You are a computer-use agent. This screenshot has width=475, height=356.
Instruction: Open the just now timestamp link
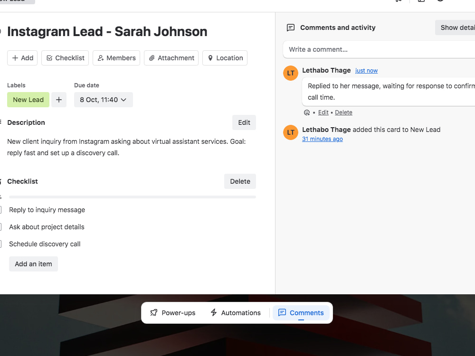366,71
